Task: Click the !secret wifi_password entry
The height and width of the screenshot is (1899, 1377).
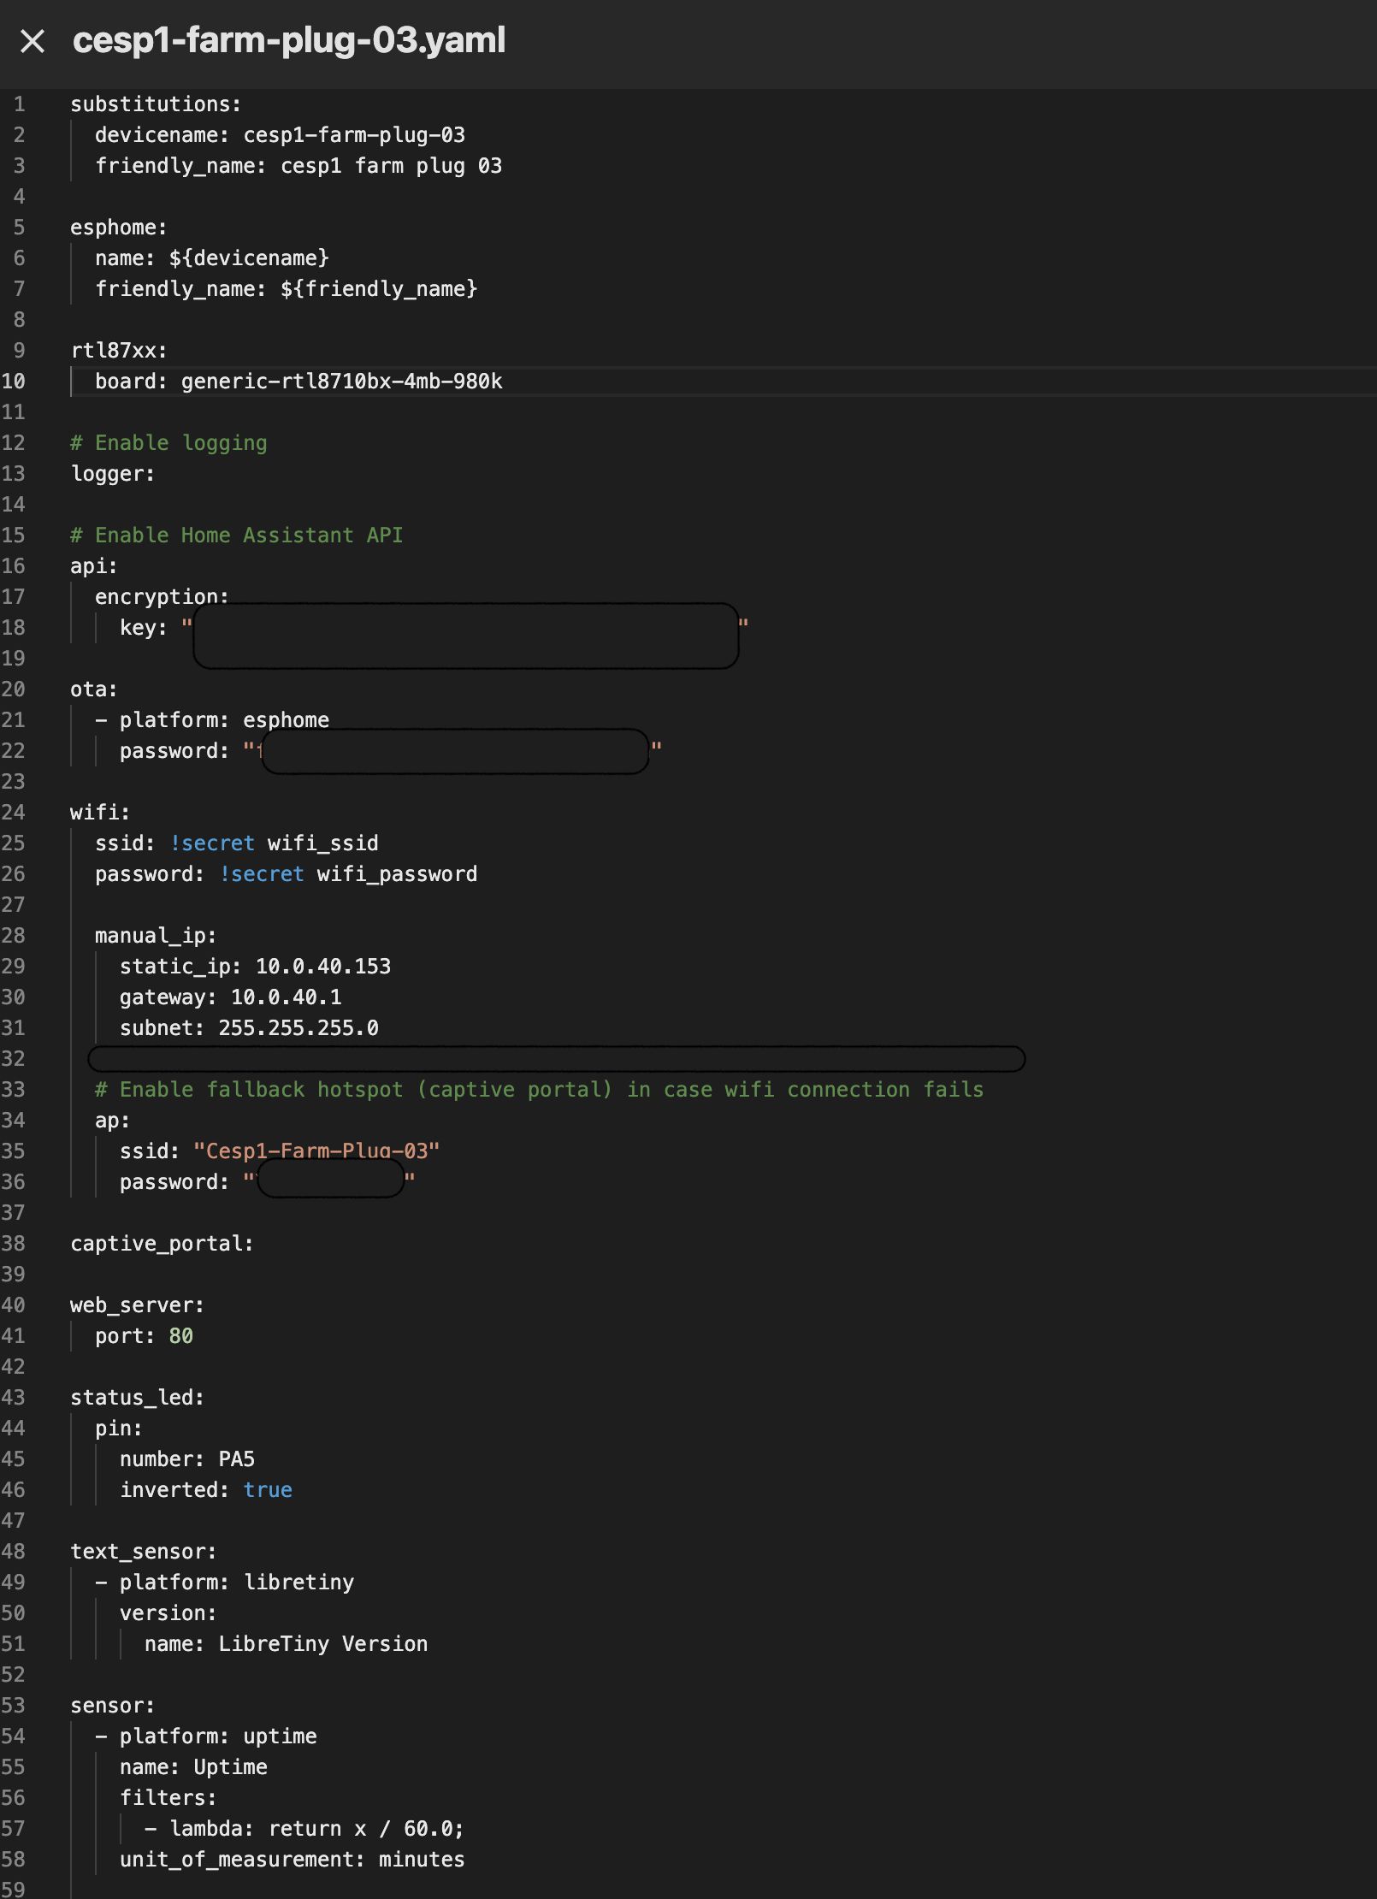Action: pyautogui.click(x=347, y=874)
